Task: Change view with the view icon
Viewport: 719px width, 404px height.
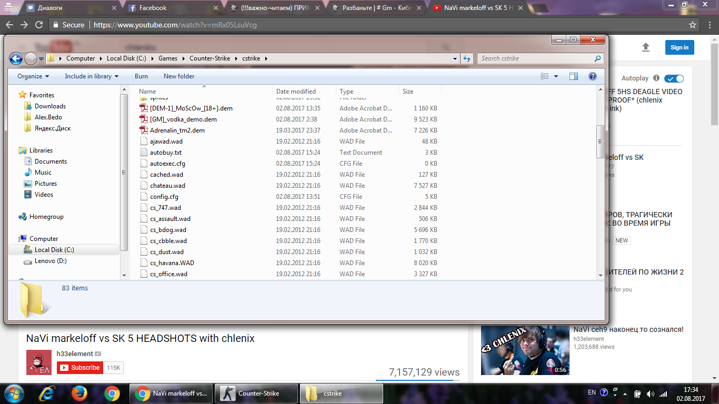Action: click(545, 76)
